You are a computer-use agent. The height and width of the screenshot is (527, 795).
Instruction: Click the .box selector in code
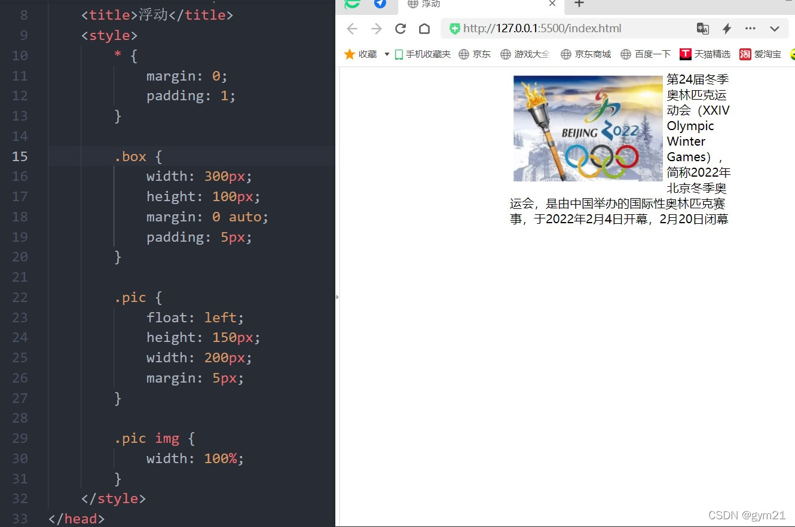130,156
